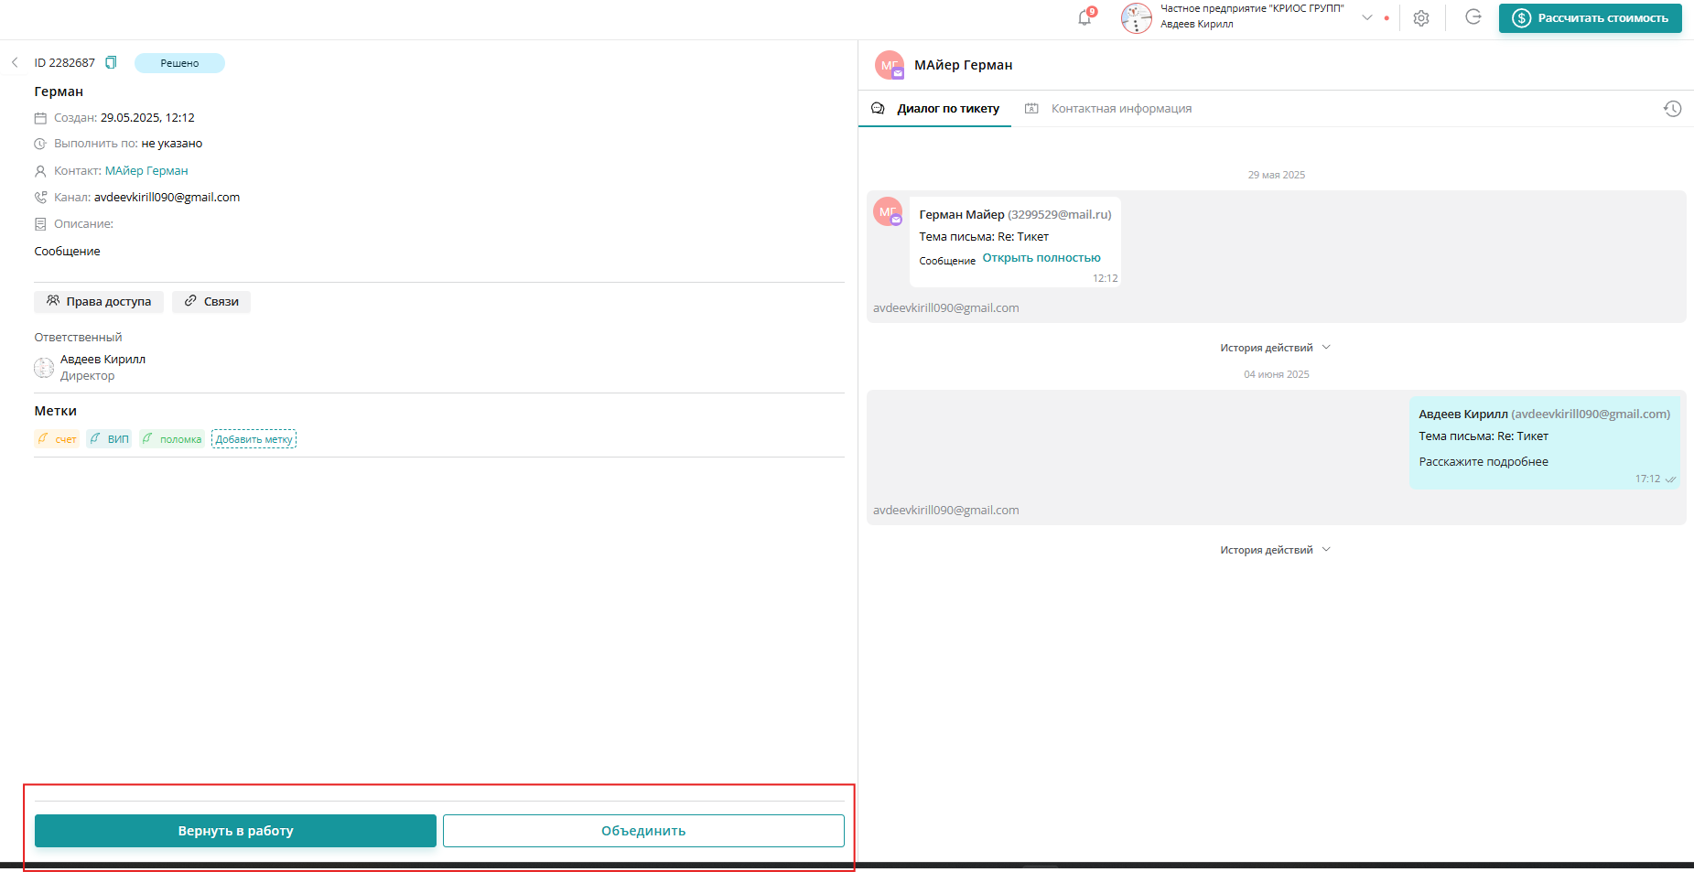This screenshot has height=872, width=1694.
Task: Select the счет tag
Action: [58, 439]
